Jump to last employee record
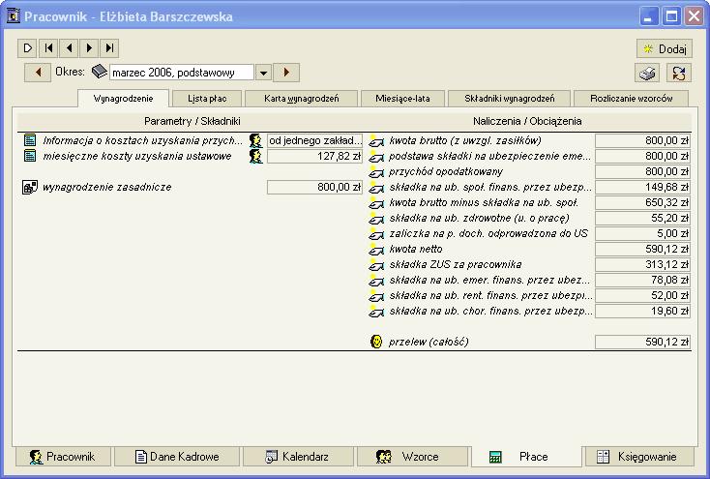The width and height of the screenshot is (710, 479). 109,48
